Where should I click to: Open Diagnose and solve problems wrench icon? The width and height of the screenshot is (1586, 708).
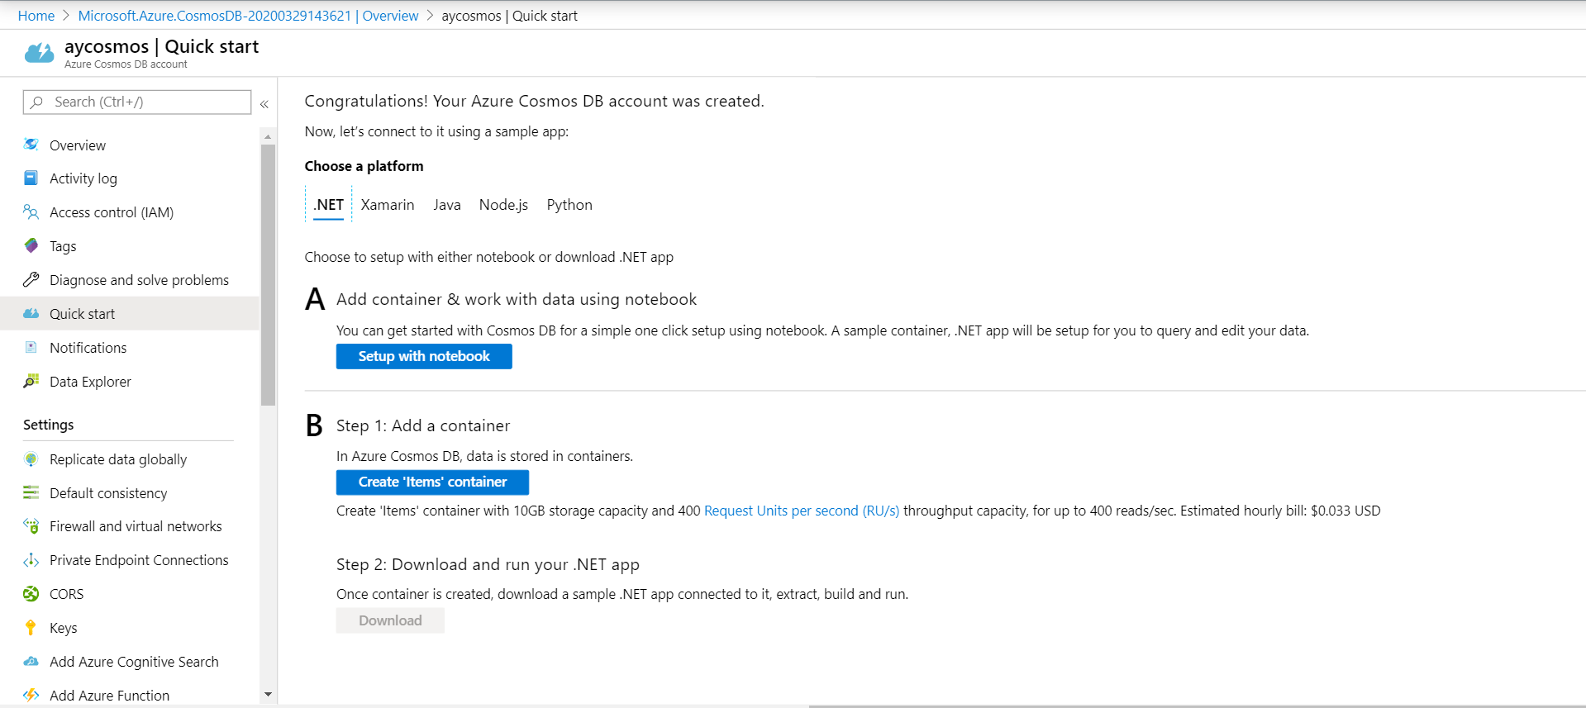tap(31, 280)
